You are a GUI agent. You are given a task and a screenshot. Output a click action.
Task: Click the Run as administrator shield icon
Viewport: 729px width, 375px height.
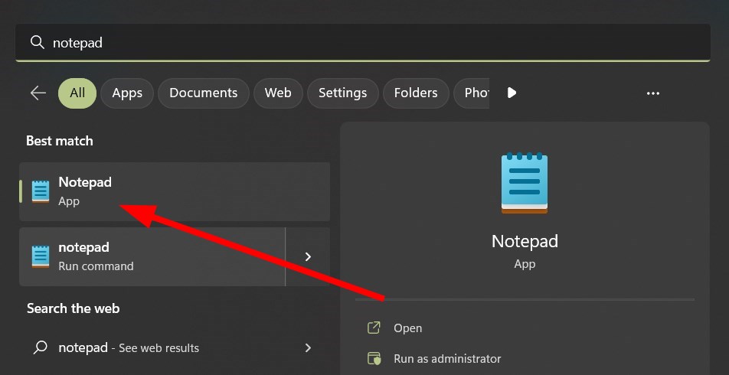[374, 359]
